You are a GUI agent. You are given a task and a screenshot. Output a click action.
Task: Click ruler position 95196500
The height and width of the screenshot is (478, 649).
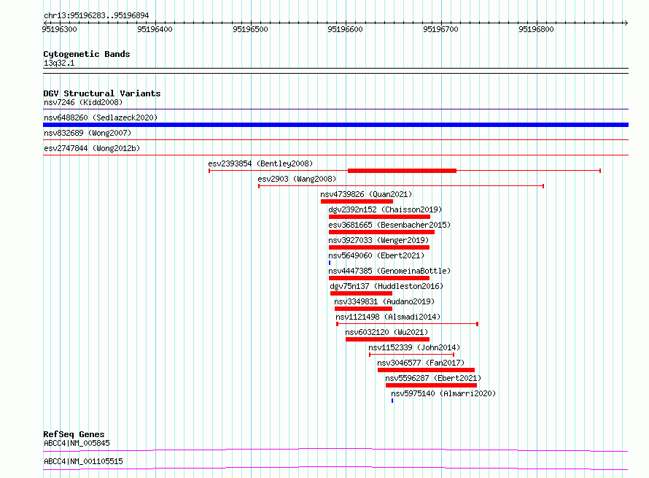(x=250, y=29)
